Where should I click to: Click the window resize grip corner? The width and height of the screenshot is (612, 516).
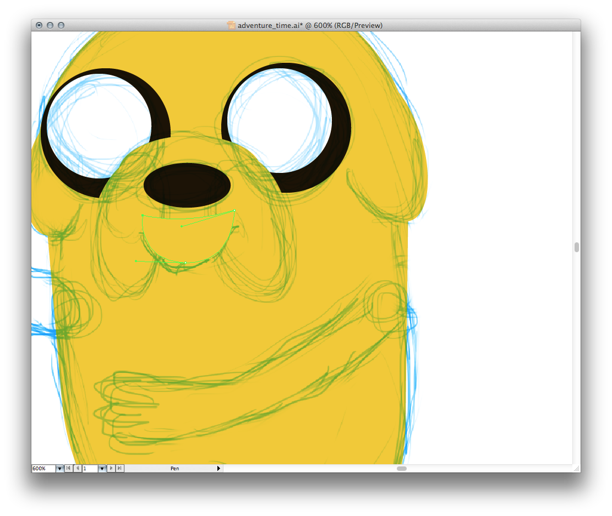pos(576,469)
